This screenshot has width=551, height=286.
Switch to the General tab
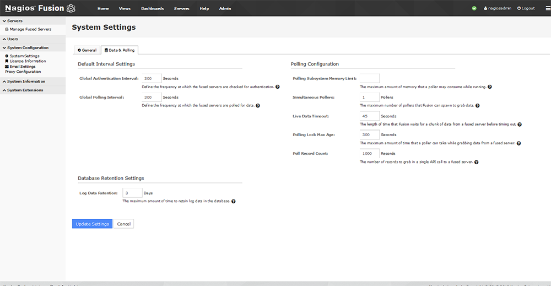click(87, 50)
